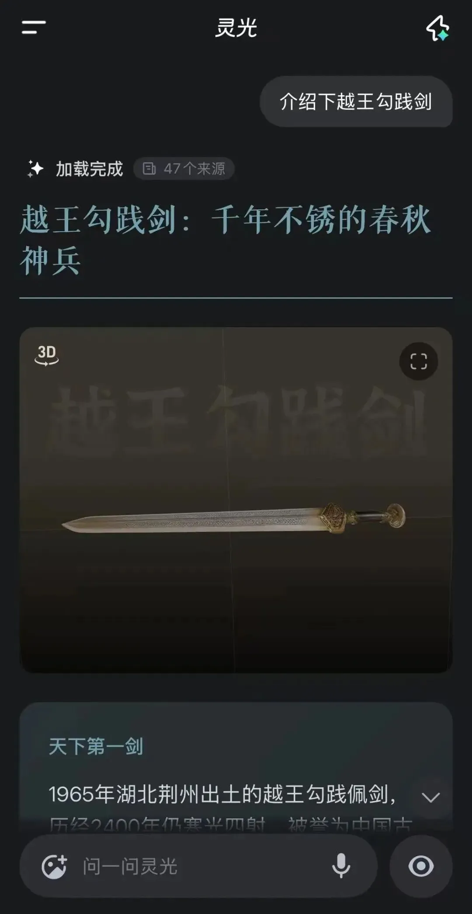472x914 pixels.
Task: Expand the 天下第一剑 card chevron
Action: (x=431, y=797)
